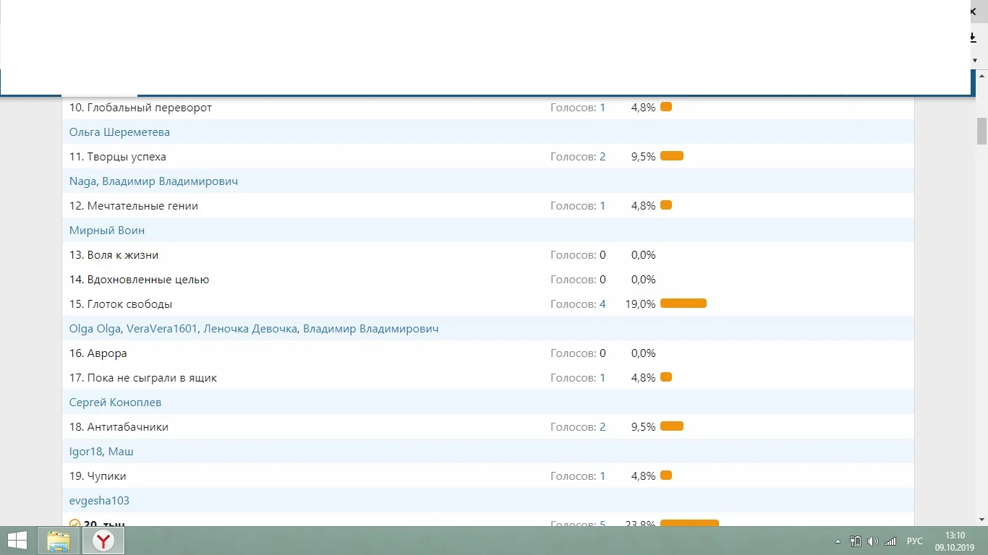Select option text "13. Воля к жизни"
The image size is (988, 555).
(114, 255)
